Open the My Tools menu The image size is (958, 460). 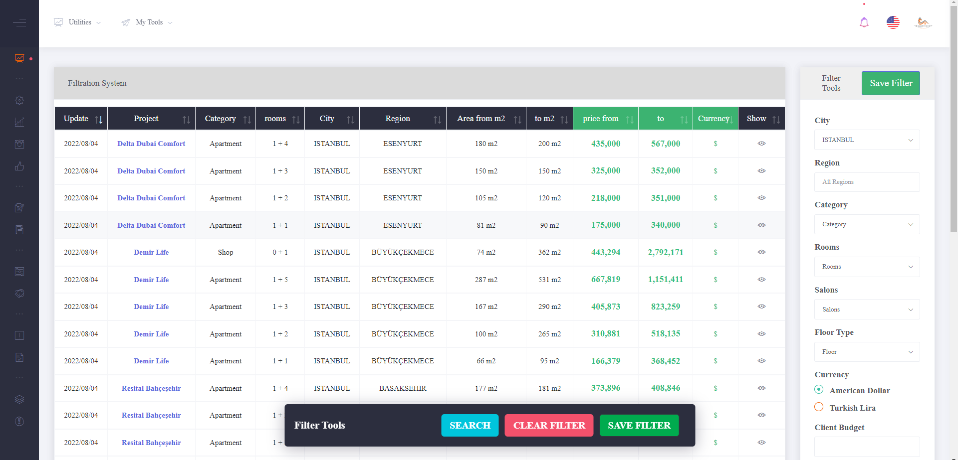tap(149, 22)
